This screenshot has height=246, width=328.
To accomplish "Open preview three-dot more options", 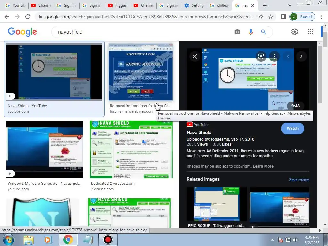I will (x=275, y=56).
